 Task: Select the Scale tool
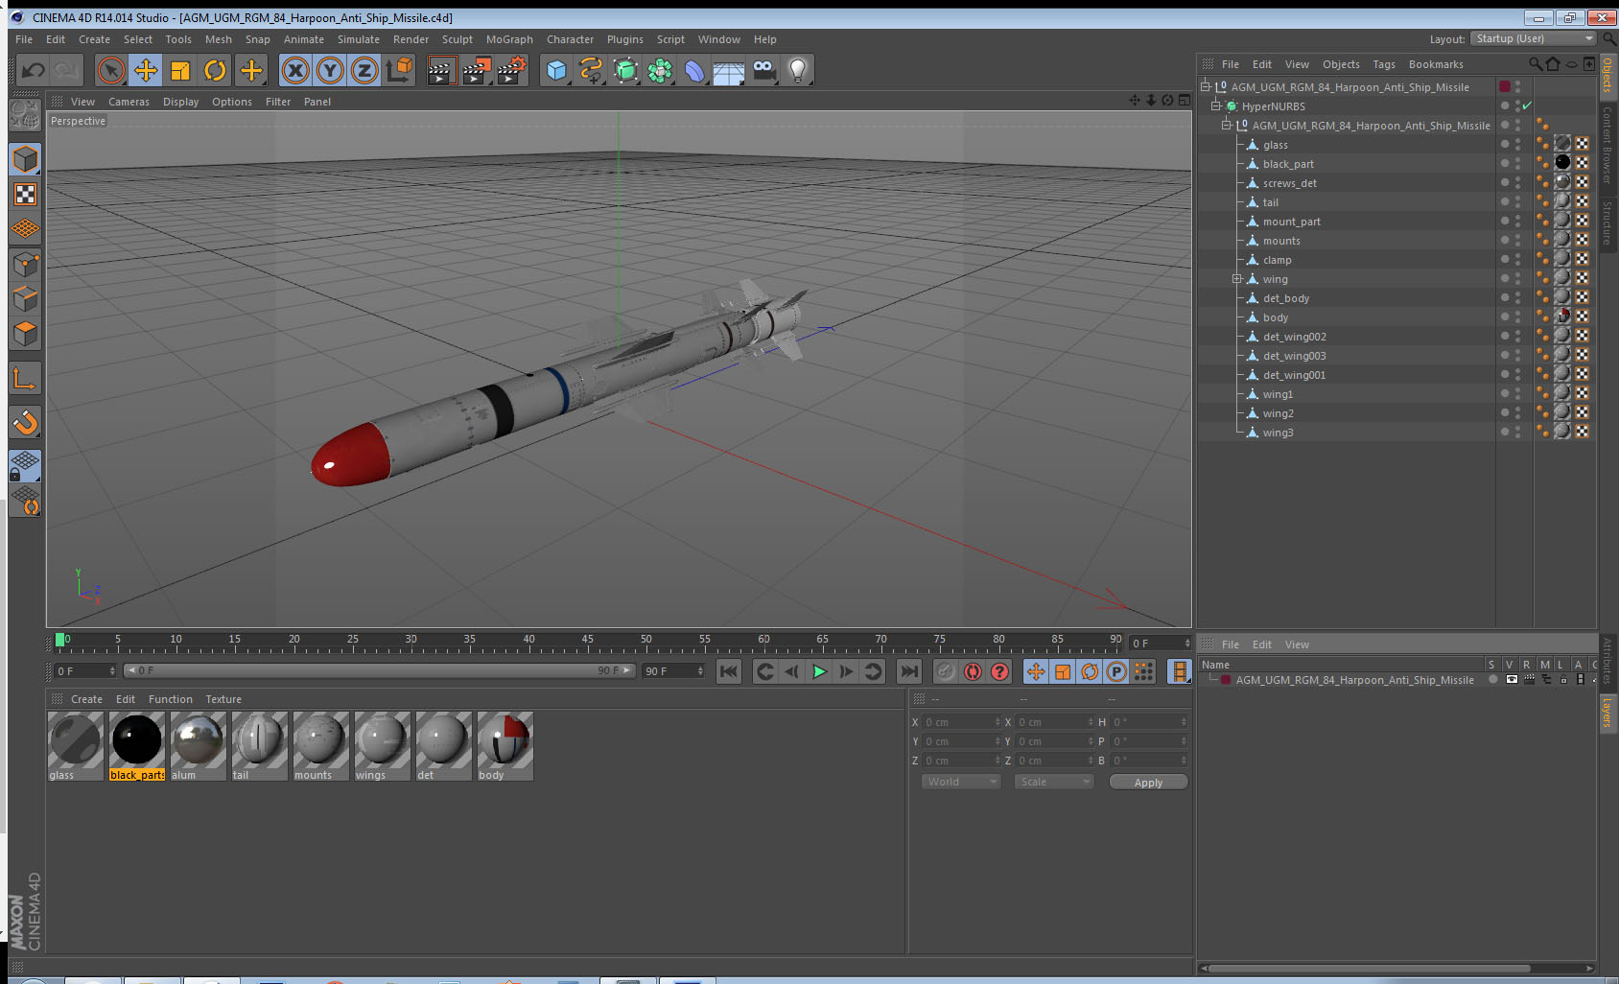point(180,70)
